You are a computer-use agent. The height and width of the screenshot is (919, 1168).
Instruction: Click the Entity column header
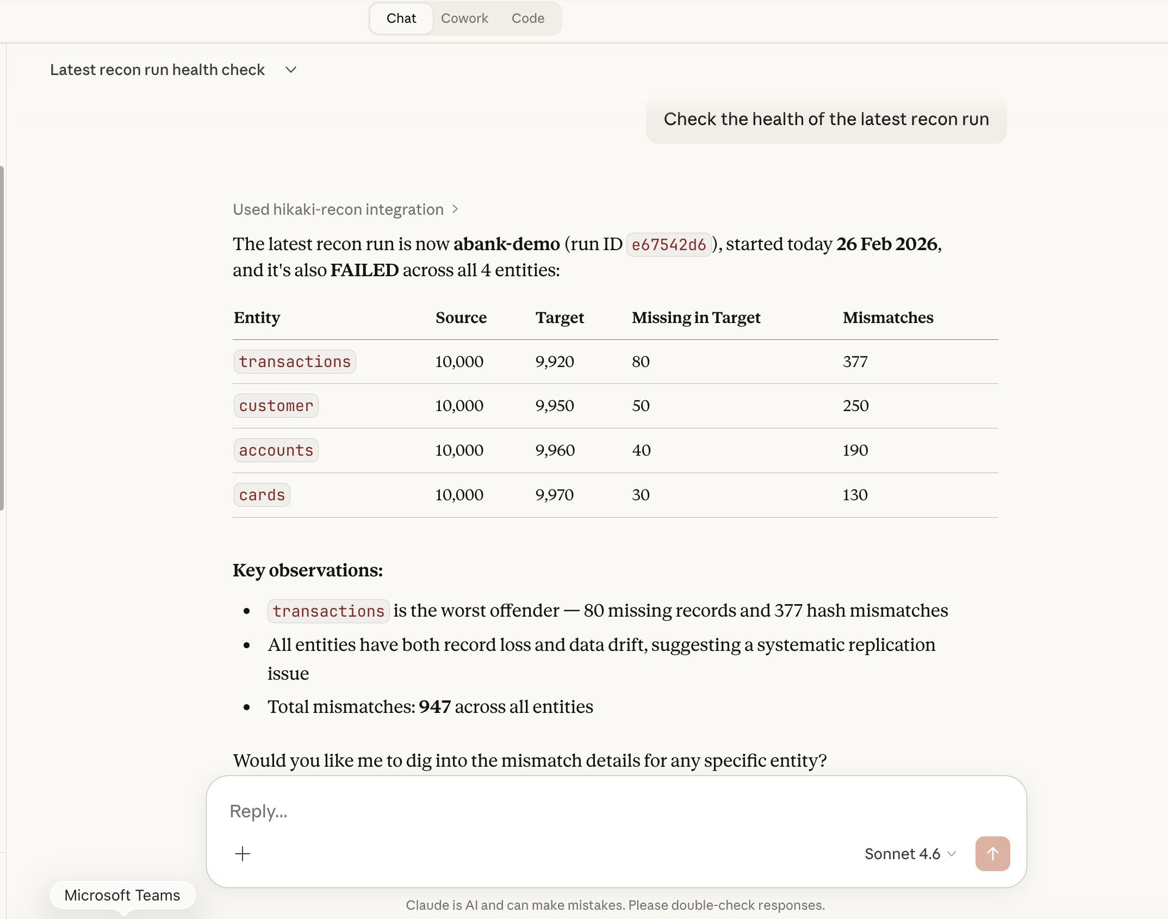pos(257,318)
